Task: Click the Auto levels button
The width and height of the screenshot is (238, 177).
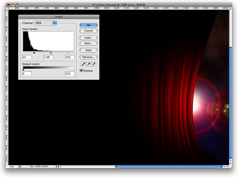Action: (89, 50)
